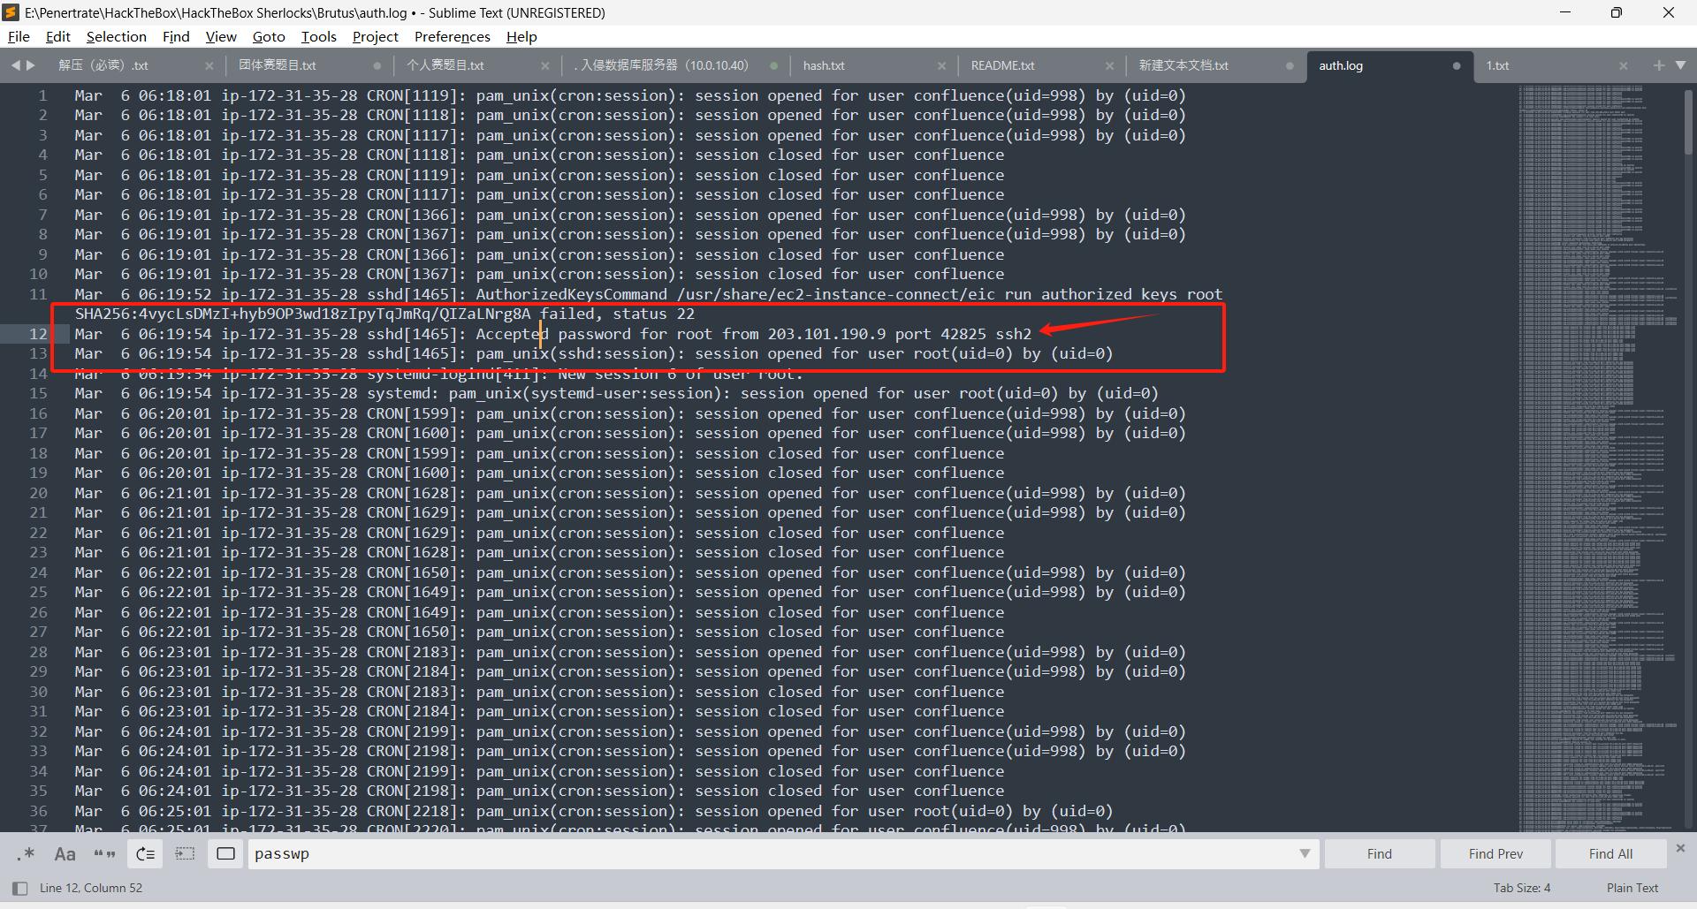
Task: Toggle case sensitive search (Aa)
Action: [x=65, y=853]
